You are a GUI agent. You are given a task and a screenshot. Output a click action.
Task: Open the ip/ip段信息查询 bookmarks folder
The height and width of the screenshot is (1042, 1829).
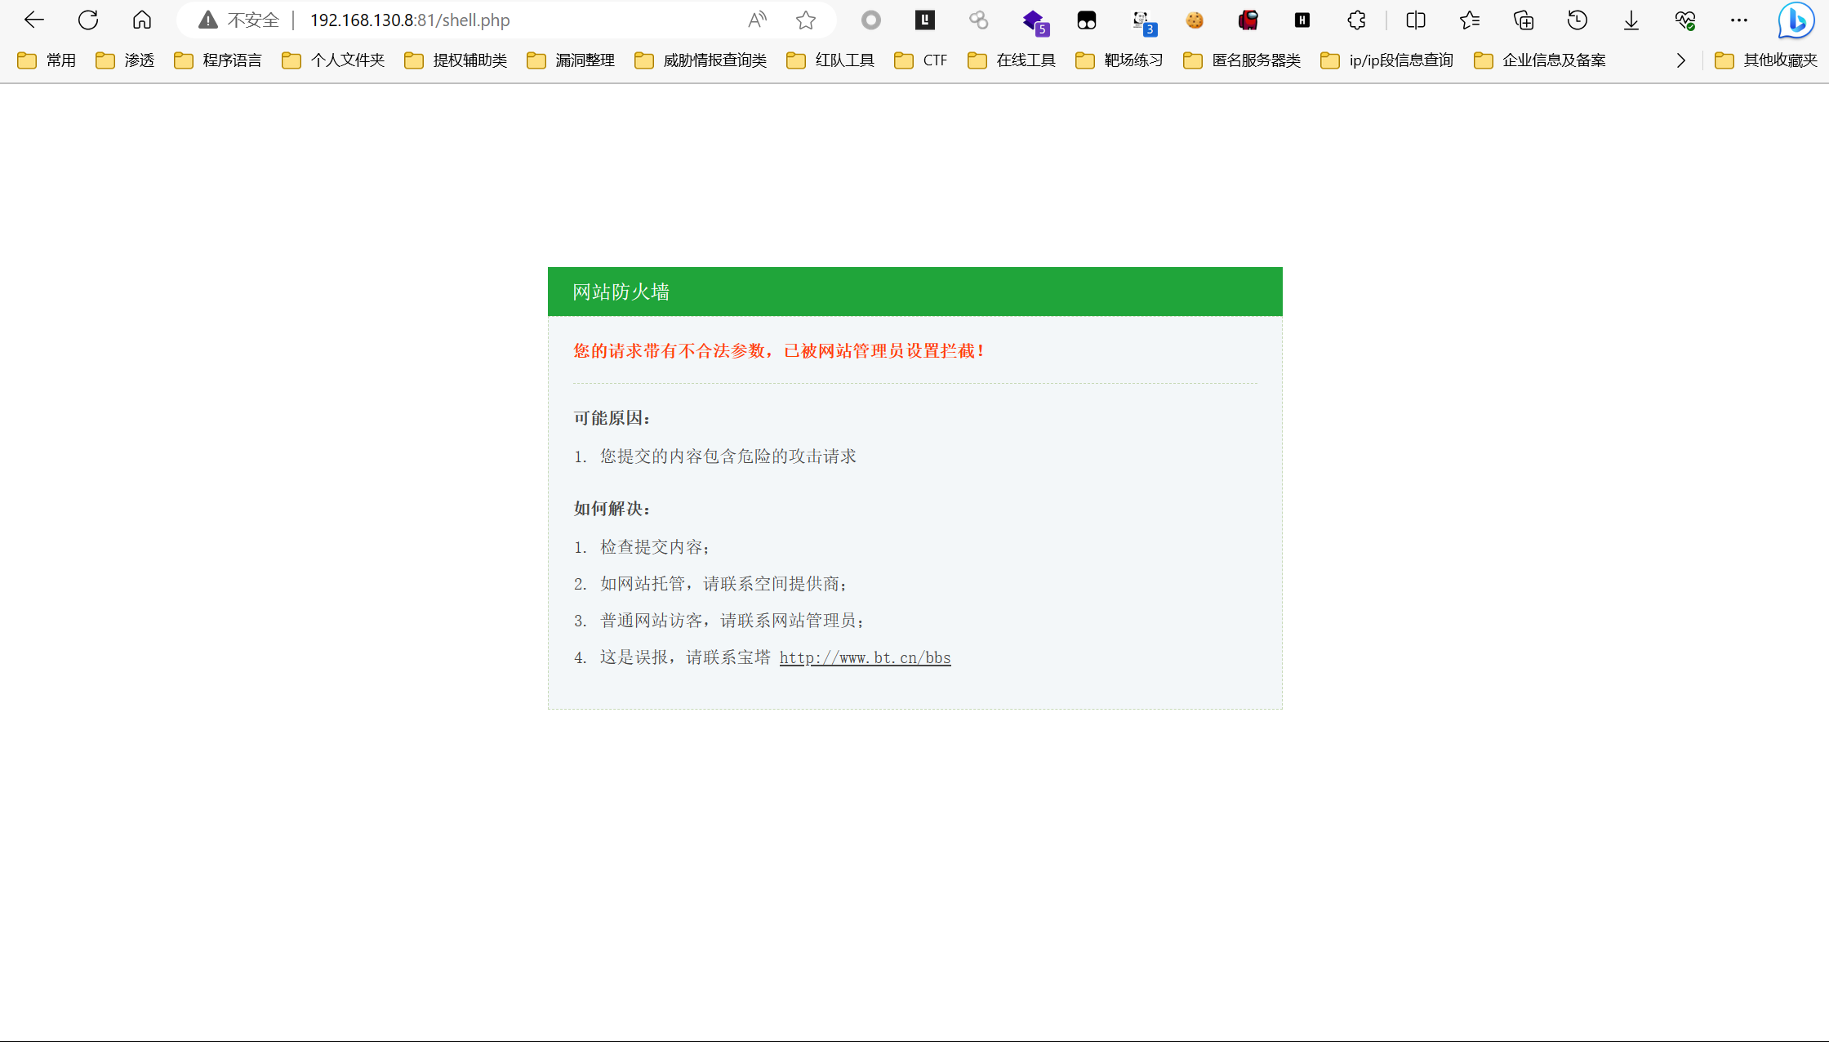1387,60
